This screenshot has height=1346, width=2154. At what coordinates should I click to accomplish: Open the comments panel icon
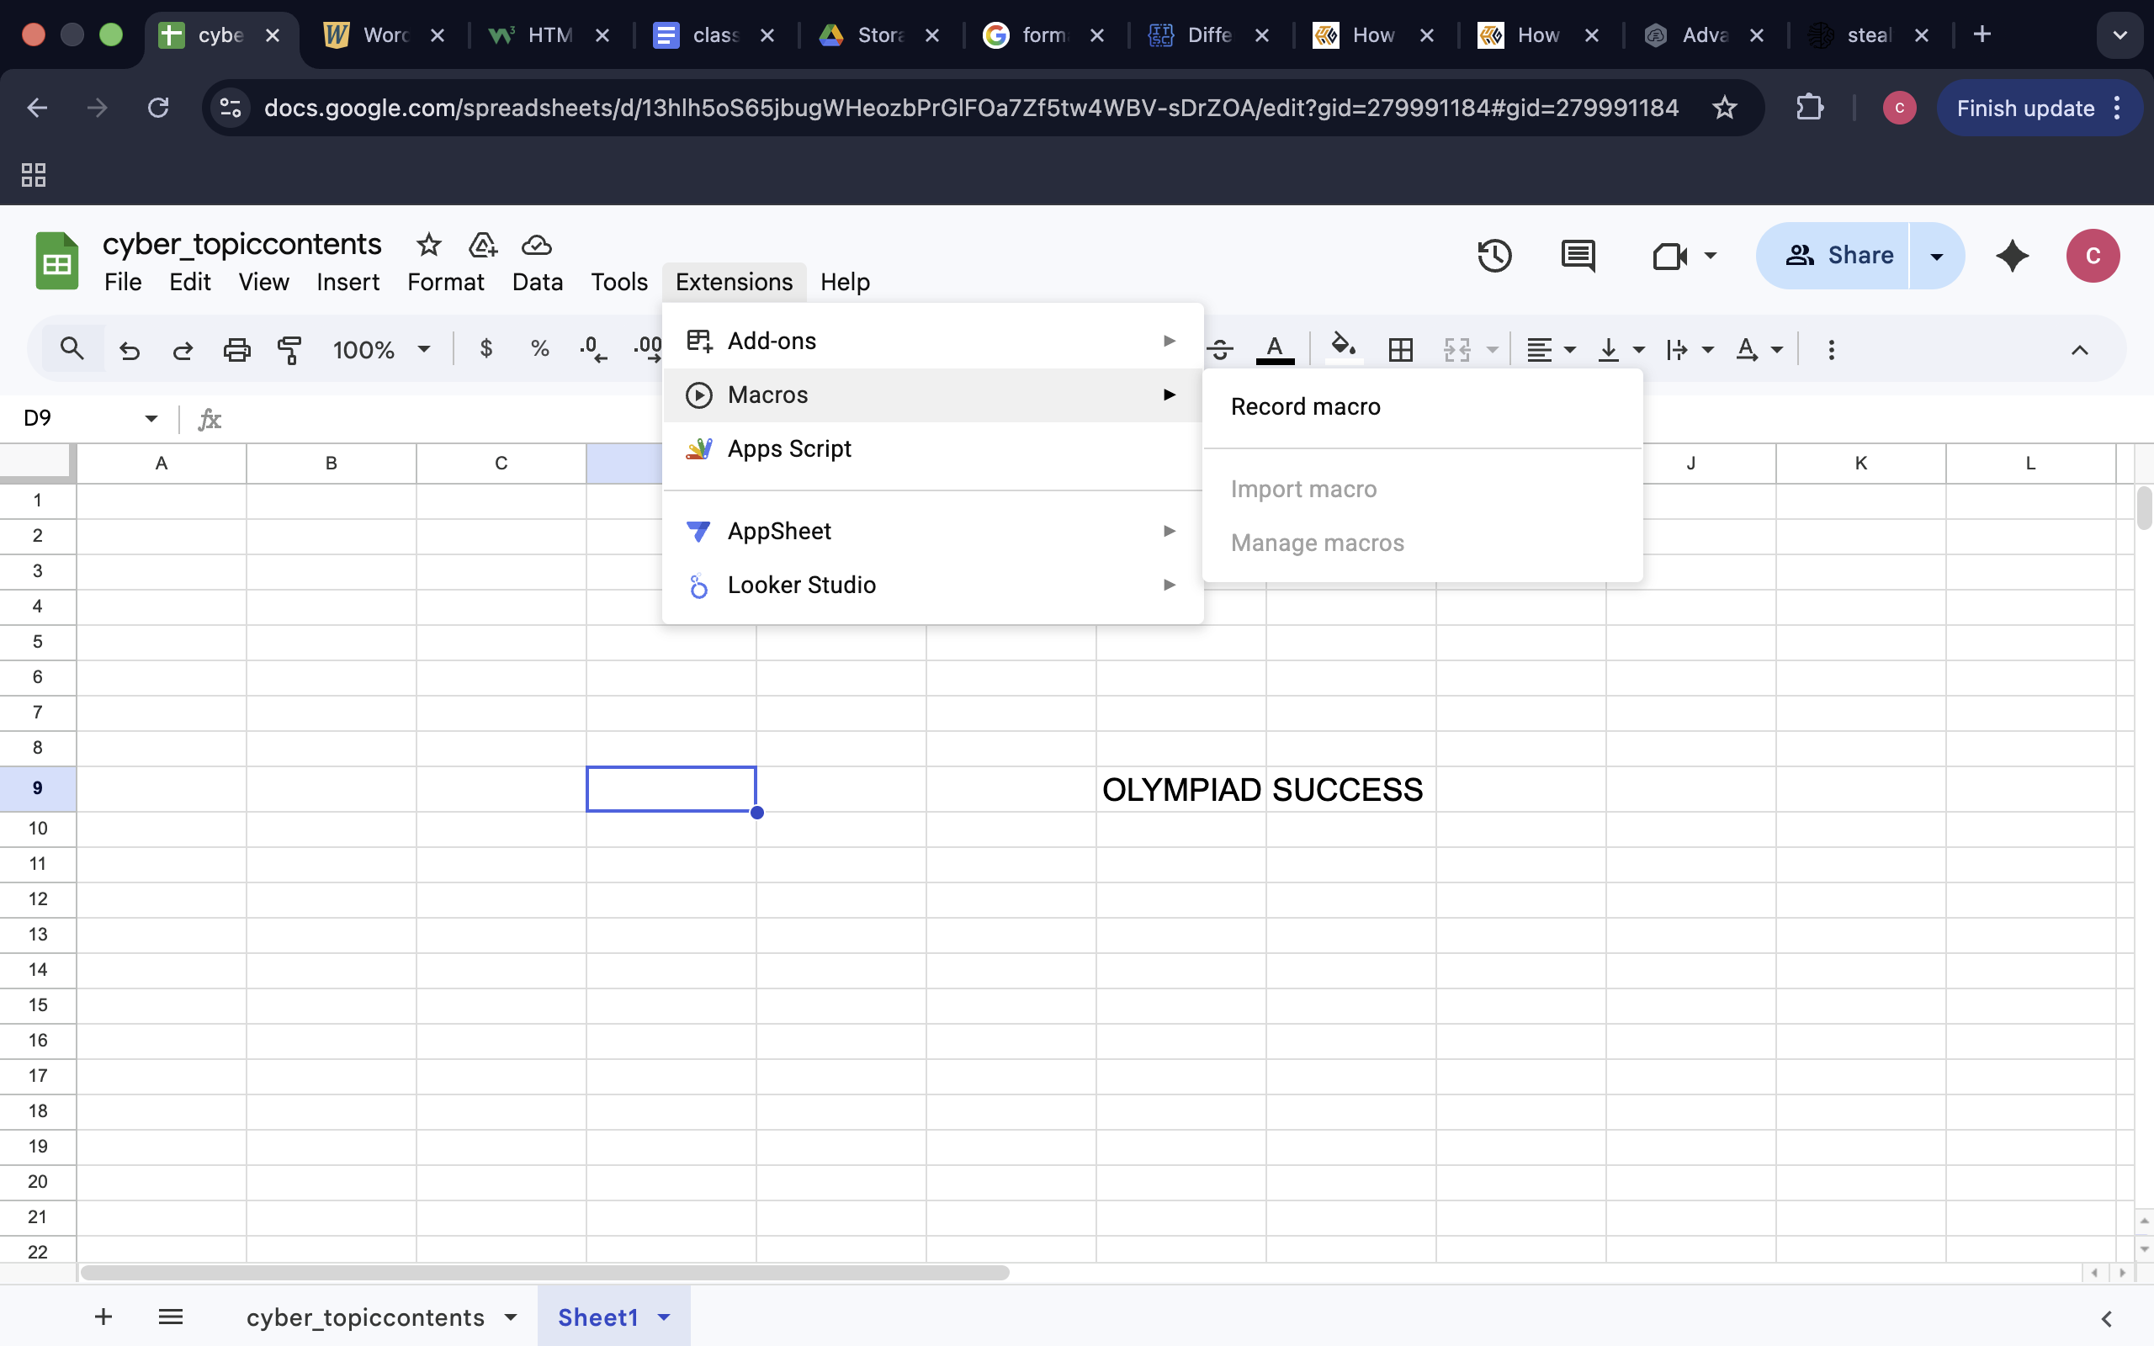1578,257
